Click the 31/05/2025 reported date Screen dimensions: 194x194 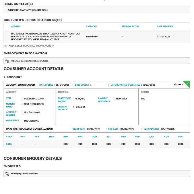[164, 37]
